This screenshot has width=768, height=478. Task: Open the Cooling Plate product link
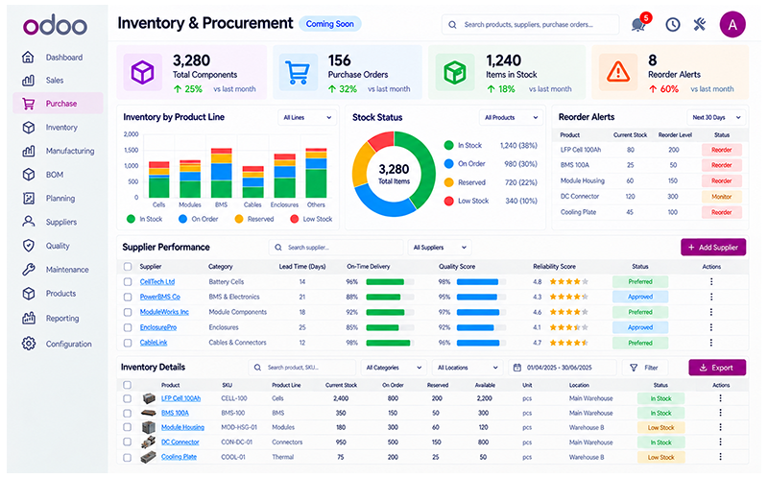pos(179,457)
